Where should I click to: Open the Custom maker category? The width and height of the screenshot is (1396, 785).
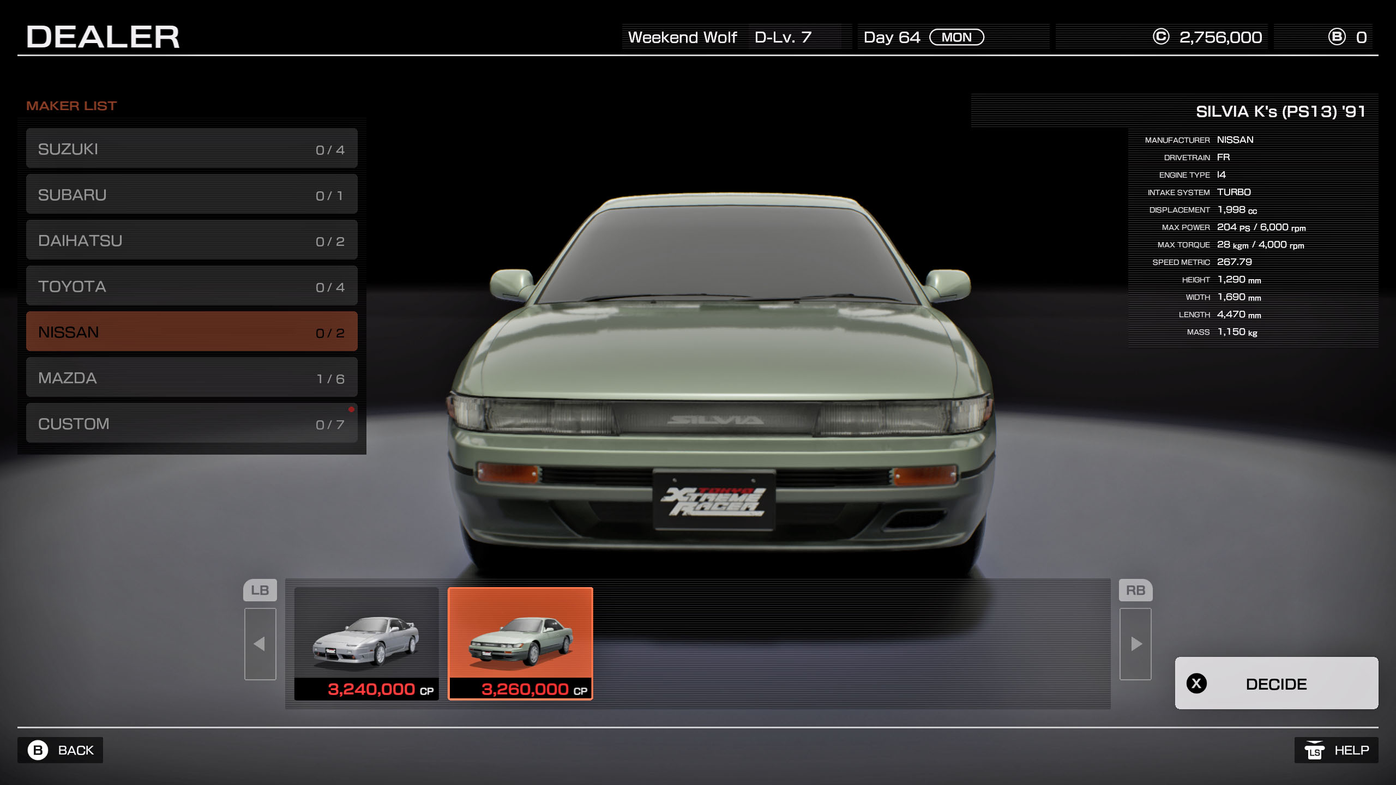tap(191, 424)
